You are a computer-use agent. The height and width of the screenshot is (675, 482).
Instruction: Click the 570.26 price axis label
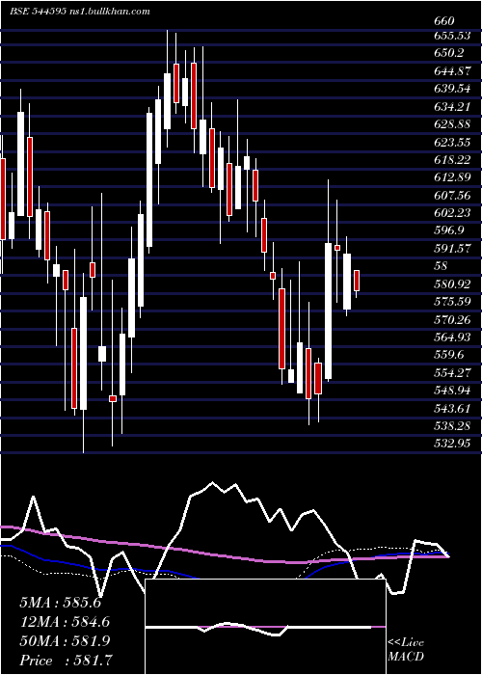click(x=452, y=319)
